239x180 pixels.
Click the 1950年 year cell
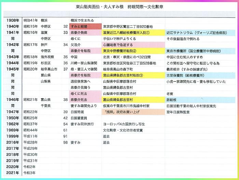pyautogui.click(x=13, y=118)
